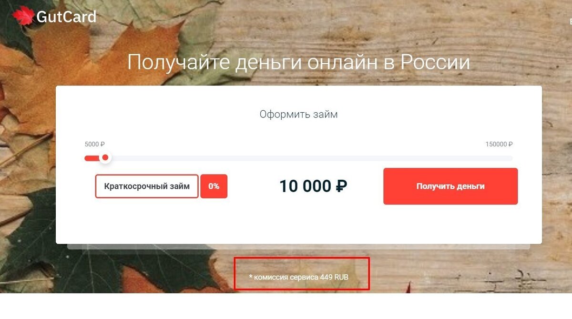Click the gray shadow strip below loan card
Screen dimensions: 572x319
(x=298, y=247)
